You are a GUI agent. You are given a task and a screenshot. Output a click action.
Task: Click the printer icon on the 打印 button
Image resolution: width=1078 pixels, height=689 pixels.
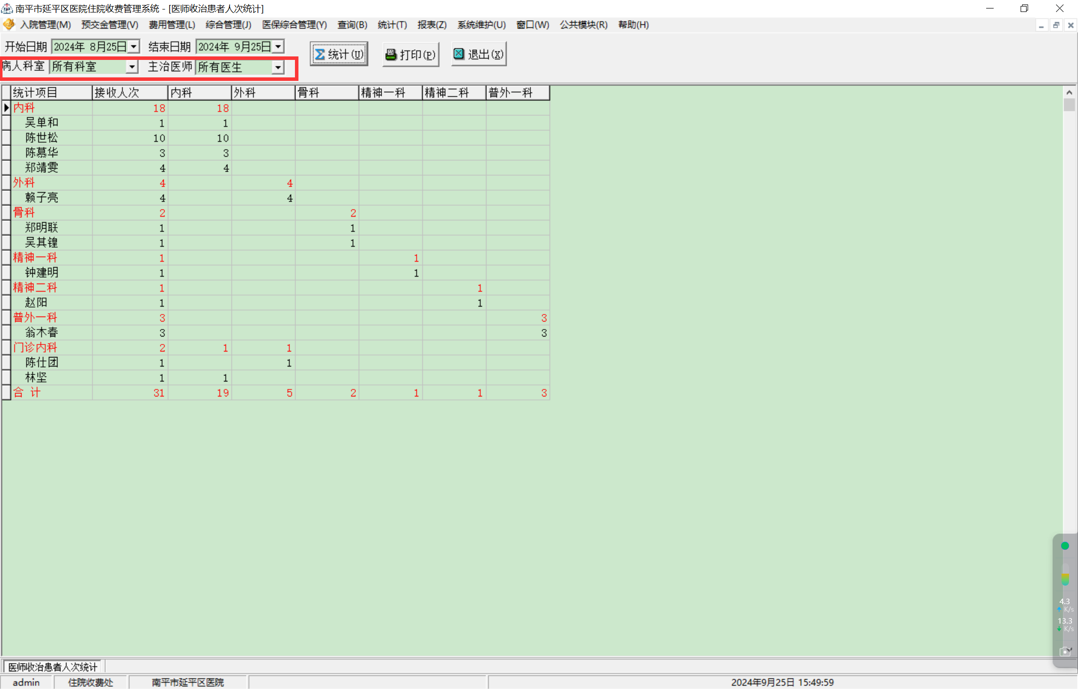391,54
